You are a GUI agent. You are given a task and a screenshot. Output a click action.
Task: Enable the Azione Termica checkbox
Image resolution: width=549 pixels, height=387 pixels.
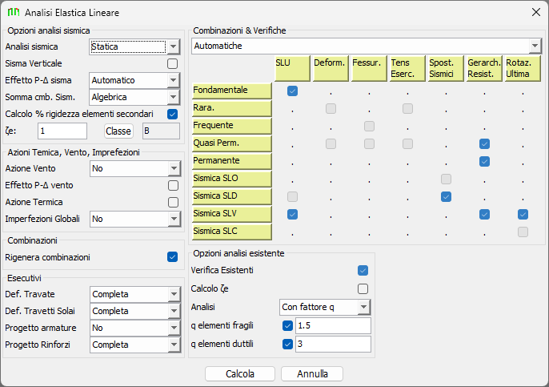coord(173,202)
